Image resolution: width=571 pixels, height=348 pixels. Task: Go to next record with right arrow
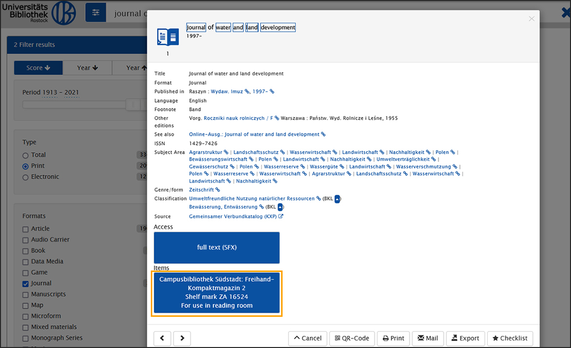(182, 338)
